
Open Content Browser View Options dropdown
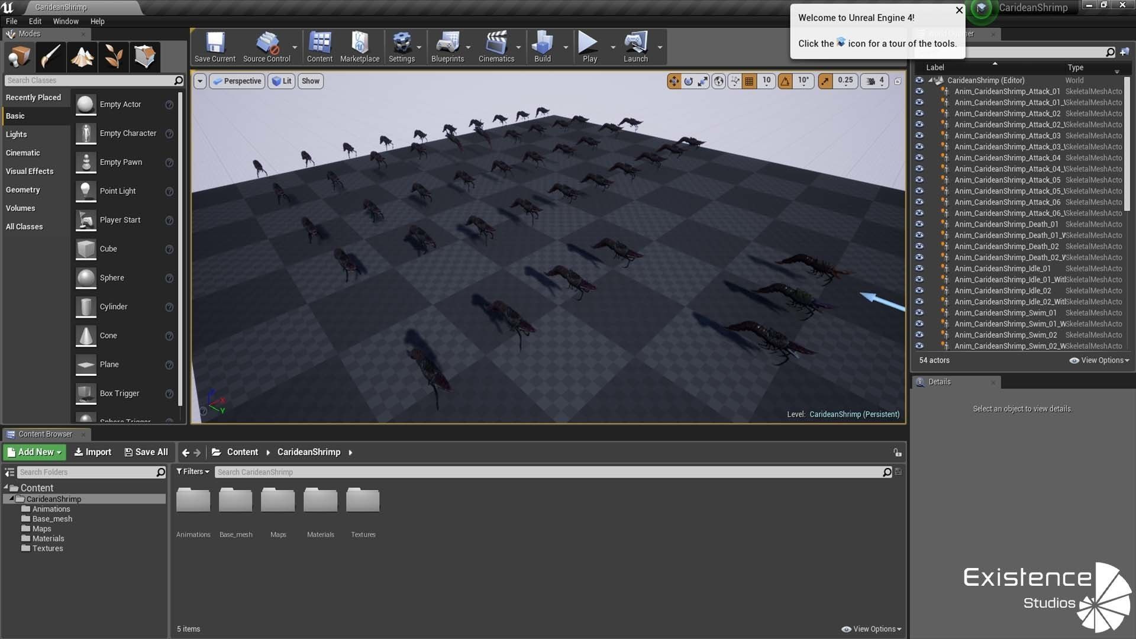872,629
